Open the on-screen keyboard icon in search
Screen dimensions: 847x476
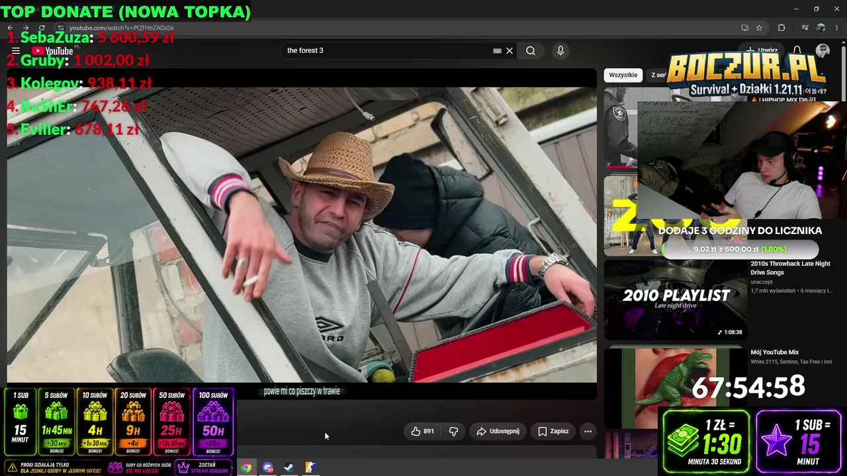(x=497, y=51)
